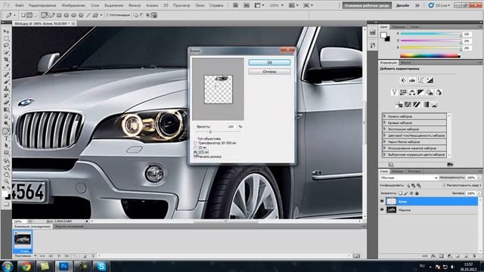Delete layer using the trash icon
This screenshot has height=272, width=484.
coord(474,256)
